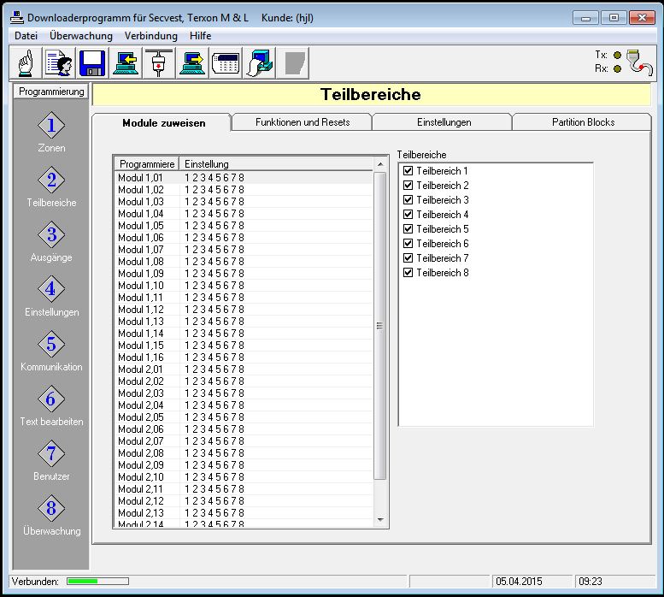Click the keypad panel toolbar icon
This screenshot has height=597, width=664.
click(x=225, y=64)
